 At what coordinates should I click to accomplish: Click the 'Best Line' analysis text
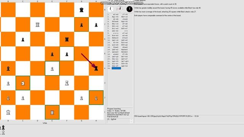[118, 115]
